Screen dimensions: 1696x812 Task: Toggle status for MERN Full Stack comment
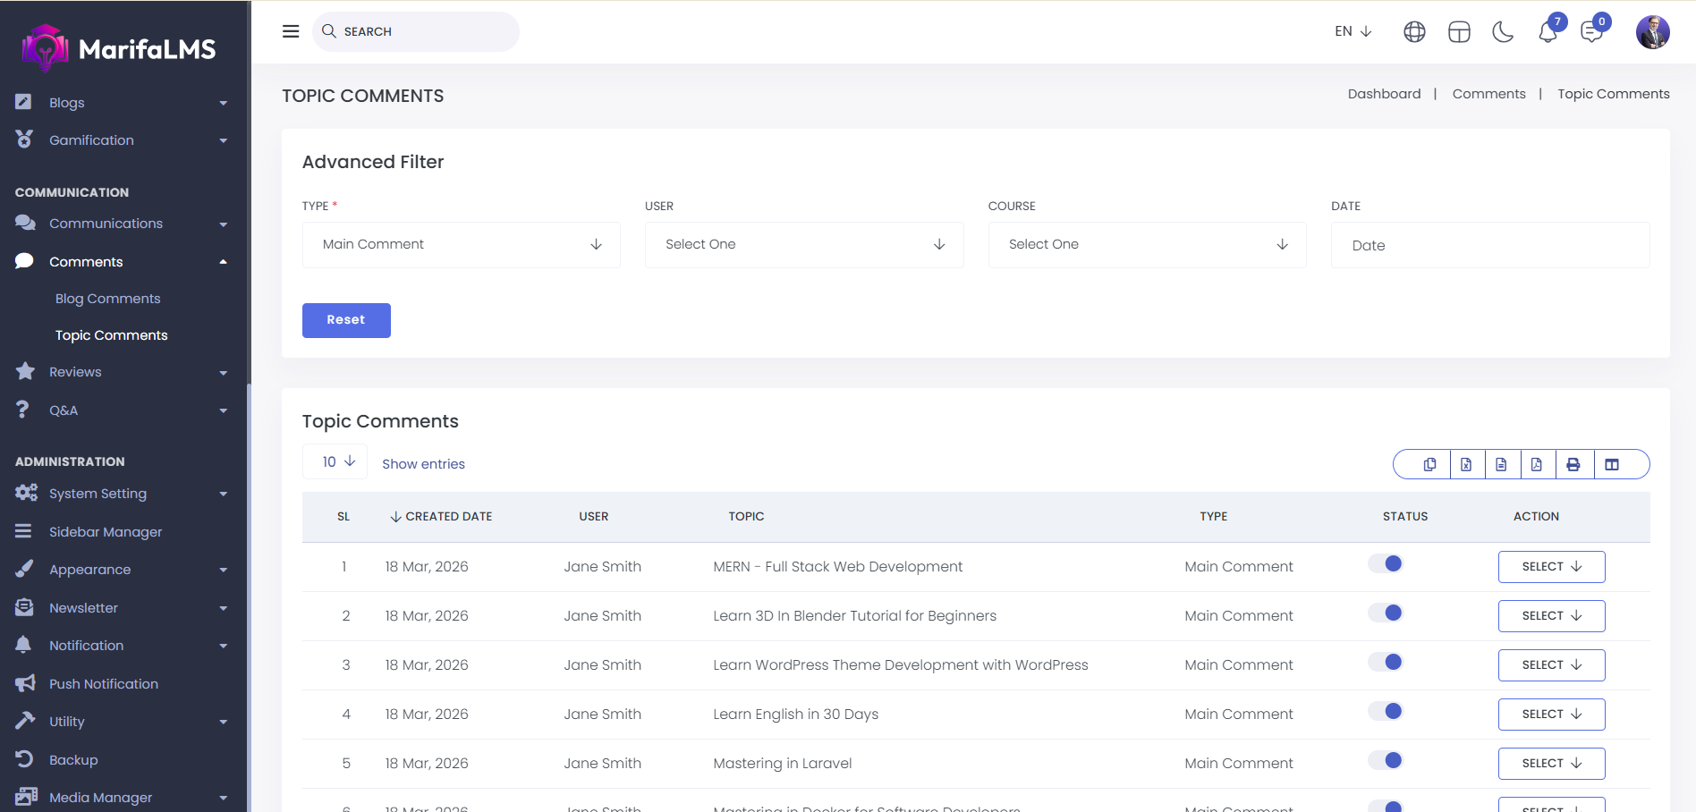click(x=1386, y=564)
